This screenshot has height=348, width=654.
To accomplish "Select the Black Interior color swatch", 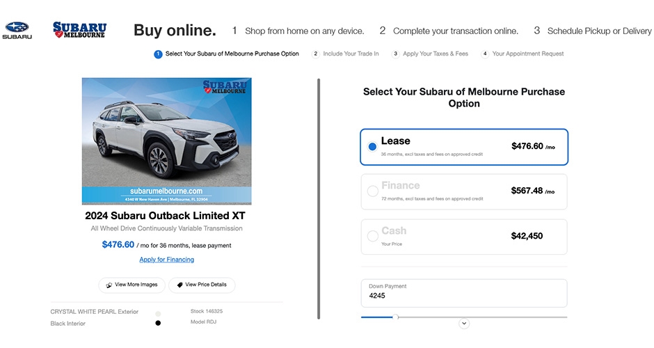I will coord(158,323).
